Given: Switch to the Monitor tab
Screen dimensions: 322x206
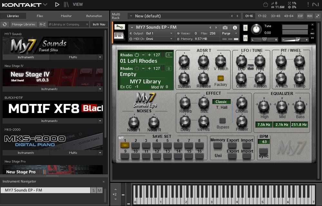Looking at the screenshot, I should pyautogui.click(x=66, y=16).
